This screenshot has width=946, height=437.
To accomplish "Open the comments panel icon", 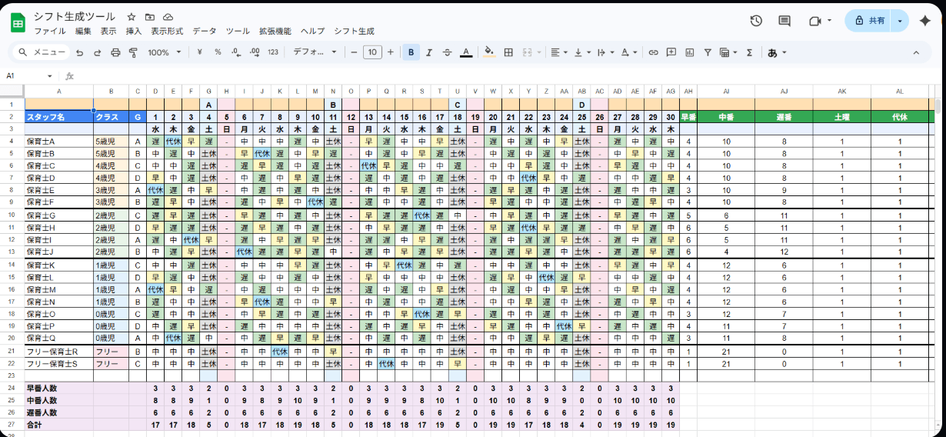I will pos(784,21).
